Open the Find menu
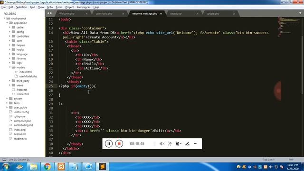The image size is (304, 171). tap(33, 7)
